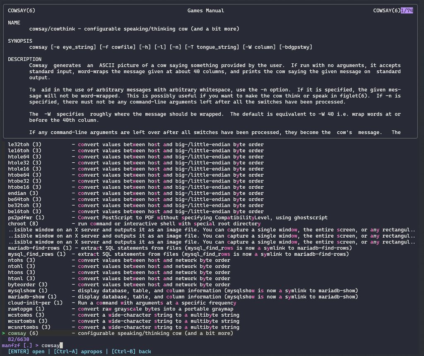The width and height of the screenshot is (424, 356).
Task: Click the Games Manual title in preview
Action: 205,10
